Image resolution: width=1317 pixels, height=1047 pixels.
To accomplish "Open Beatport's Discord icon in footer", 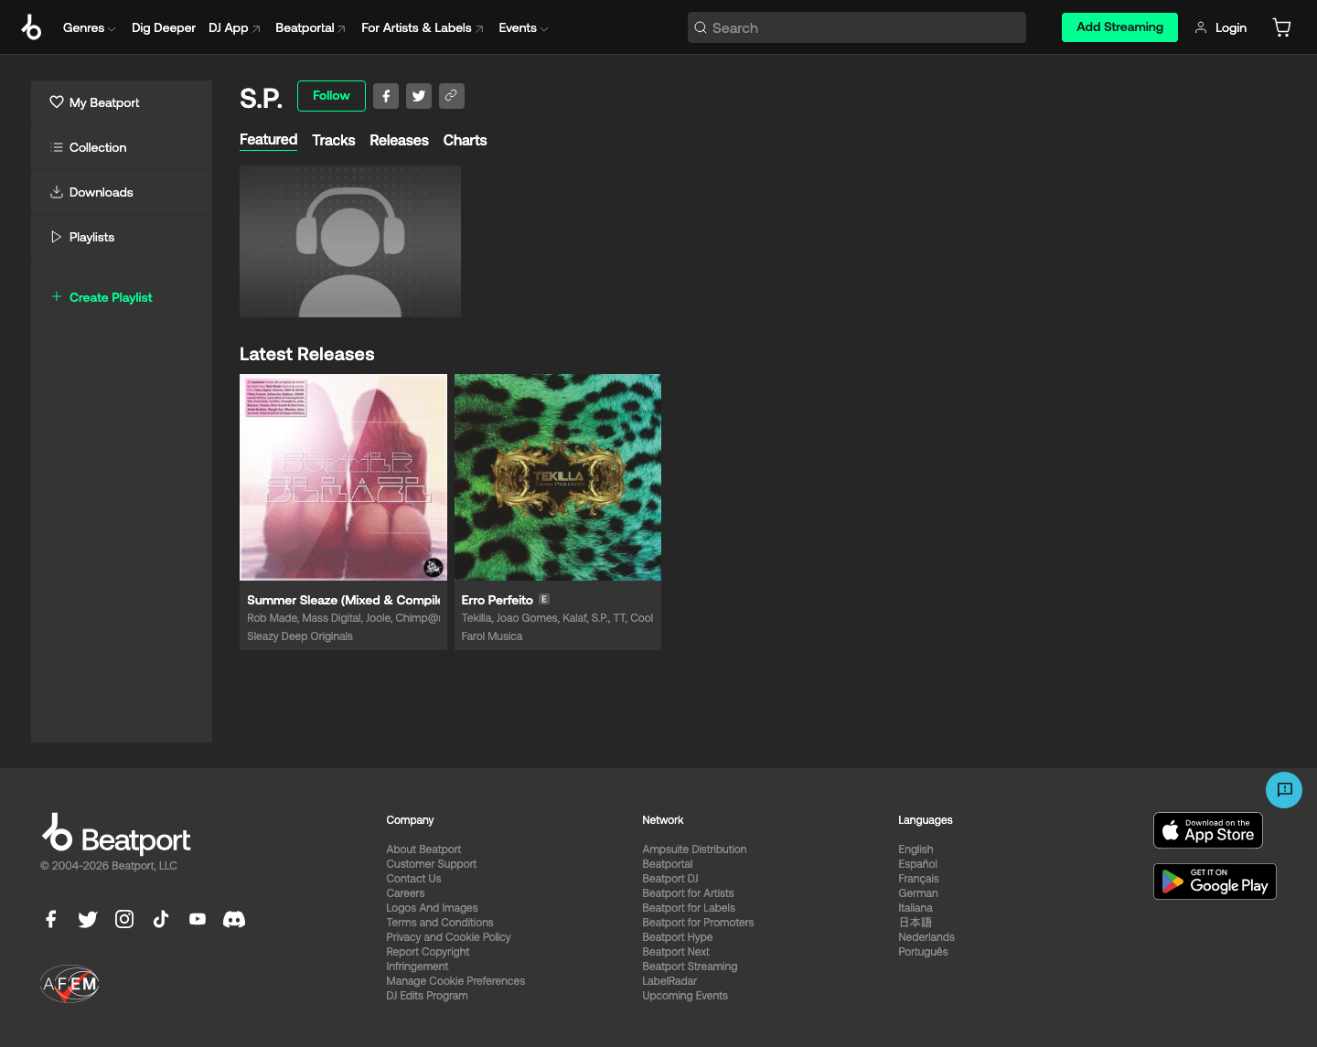I will click(234, 919).
